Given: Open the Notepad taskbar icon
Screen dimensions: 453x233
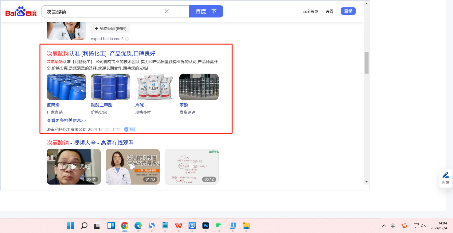Looking at the screenshot, I should [x=165, y=226].
